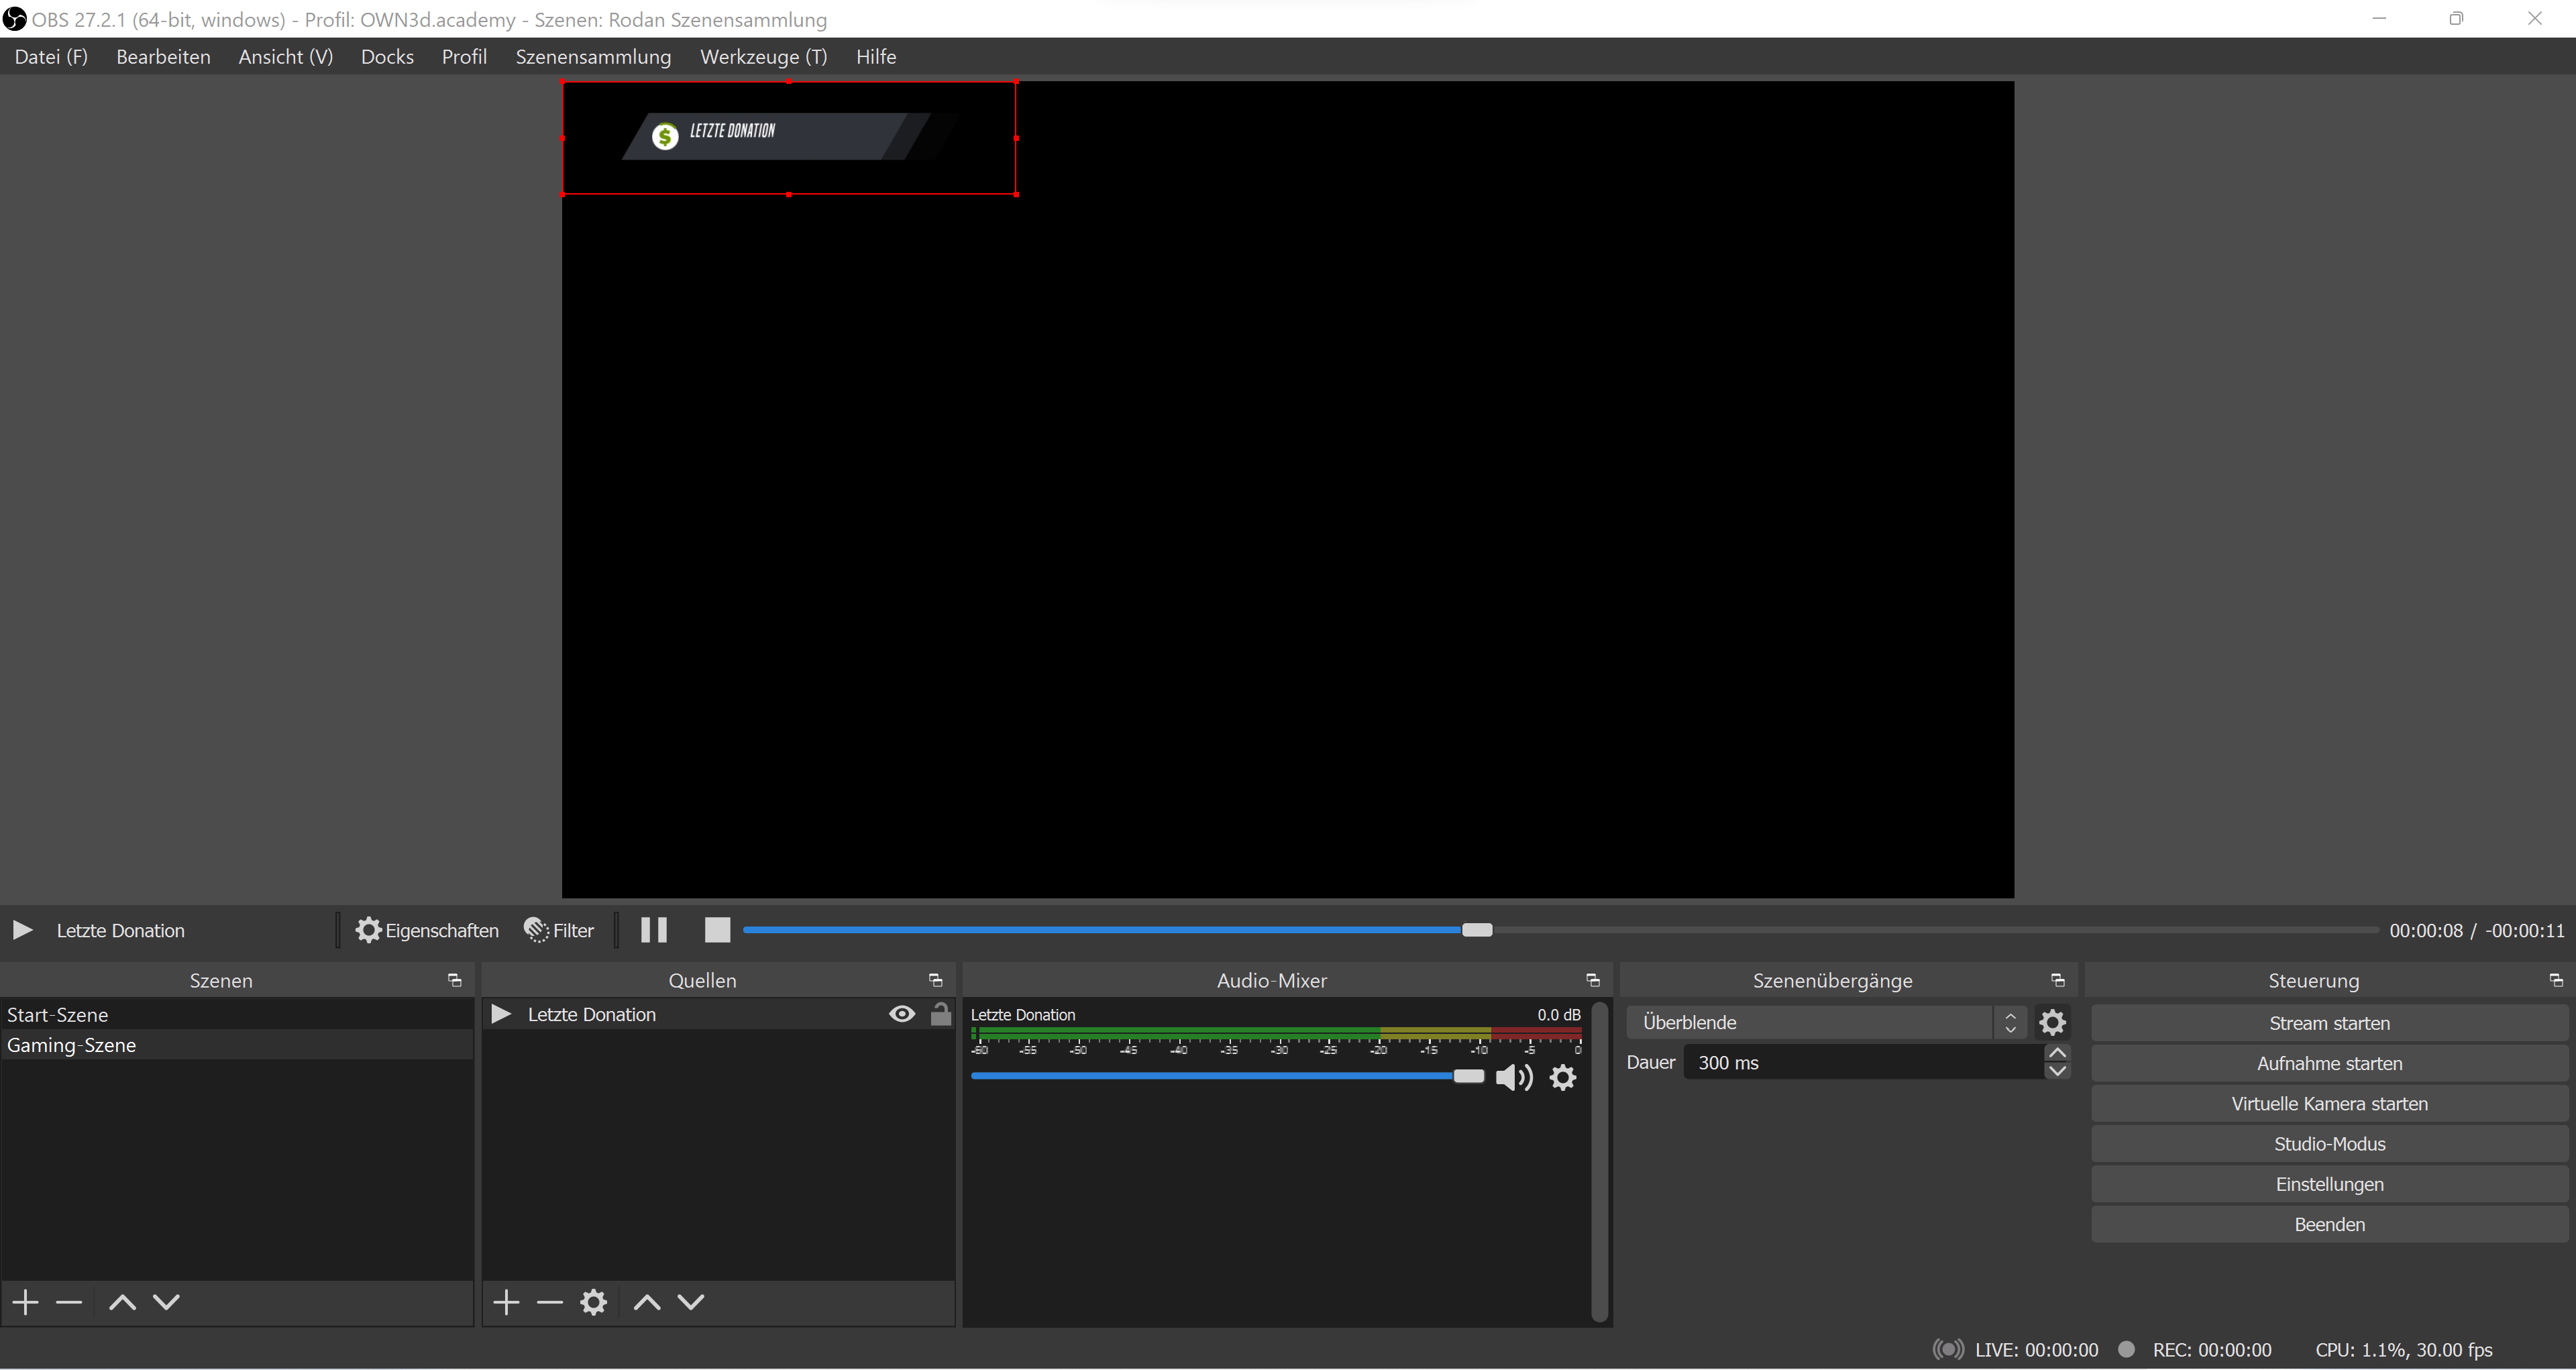
Task: Mute Letzte Donation audio speaker icon
Action: pyautogui.click(x=1513, y=1077)
